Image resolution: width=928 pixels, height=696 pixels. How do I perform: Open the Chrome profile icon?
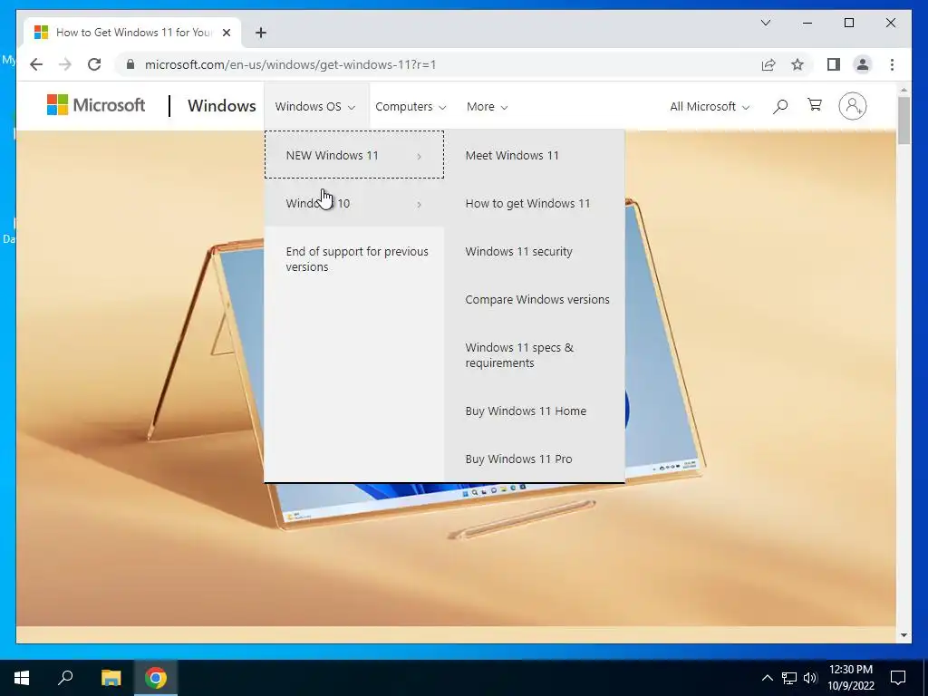pos(863,64)
